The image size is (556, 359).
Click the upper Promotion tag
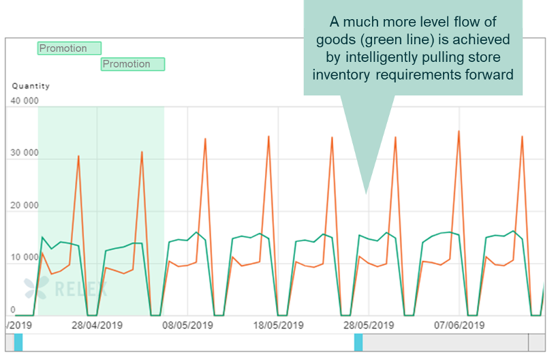pos(69,48)
